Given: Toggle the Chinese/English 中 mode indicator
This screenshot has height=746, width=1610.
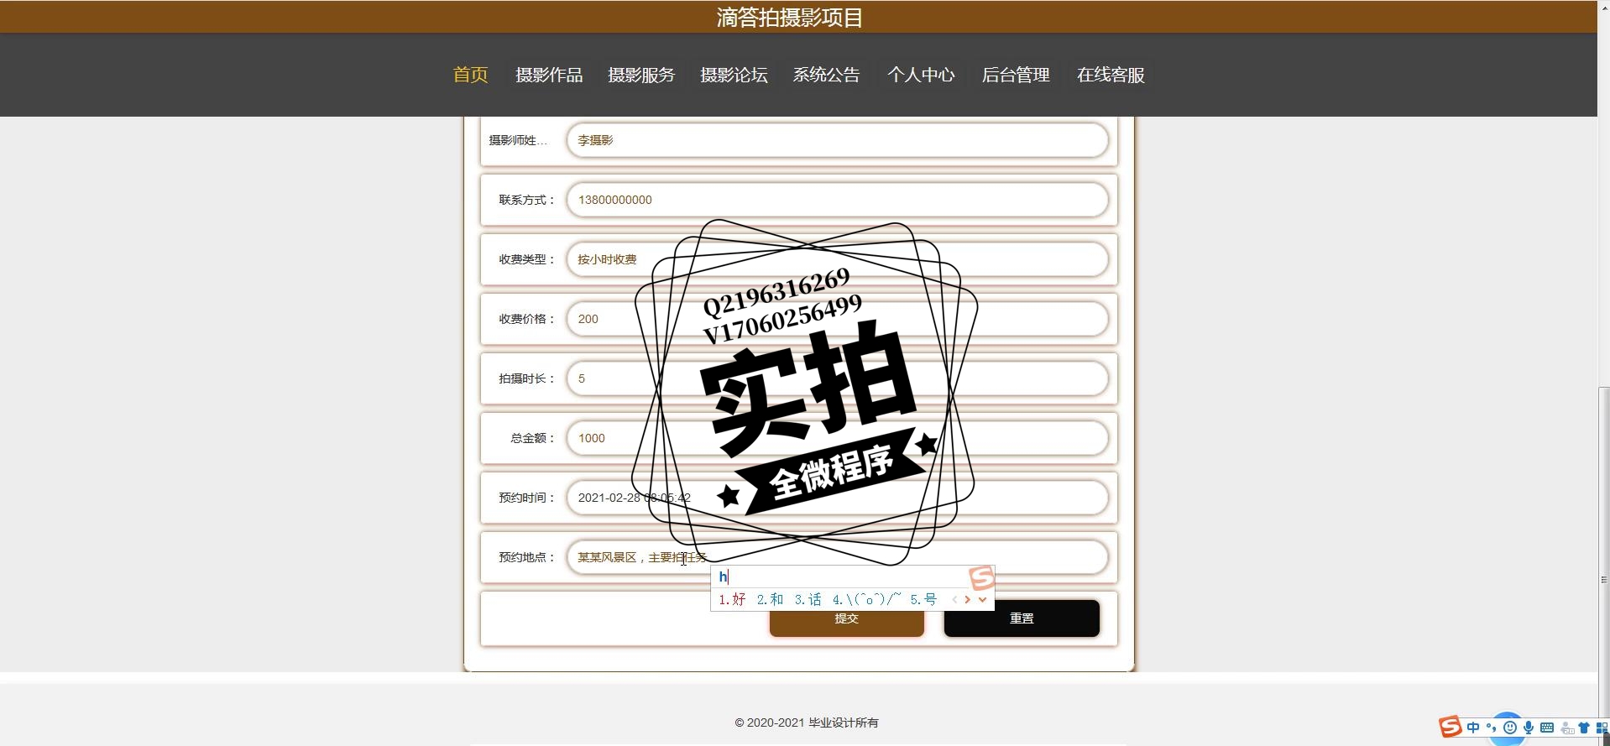Looking at the screenshot, I should click(1473, 728).
